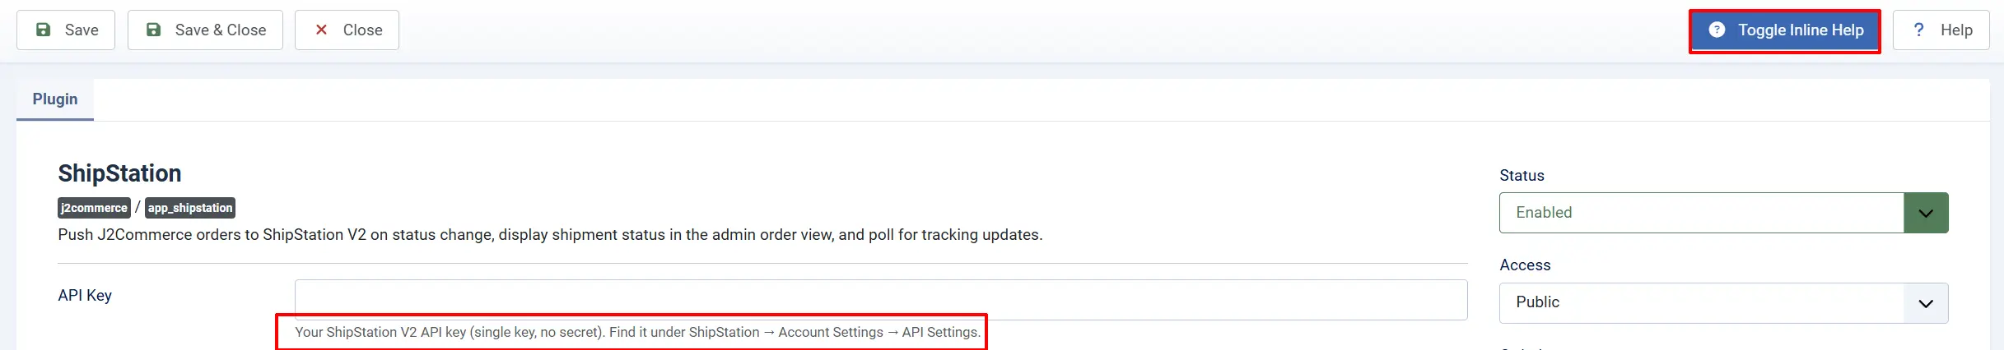Click the floppy disk icon on Save
The image size is (2004, 350).
pyautogui.click(x=44, y=30)
